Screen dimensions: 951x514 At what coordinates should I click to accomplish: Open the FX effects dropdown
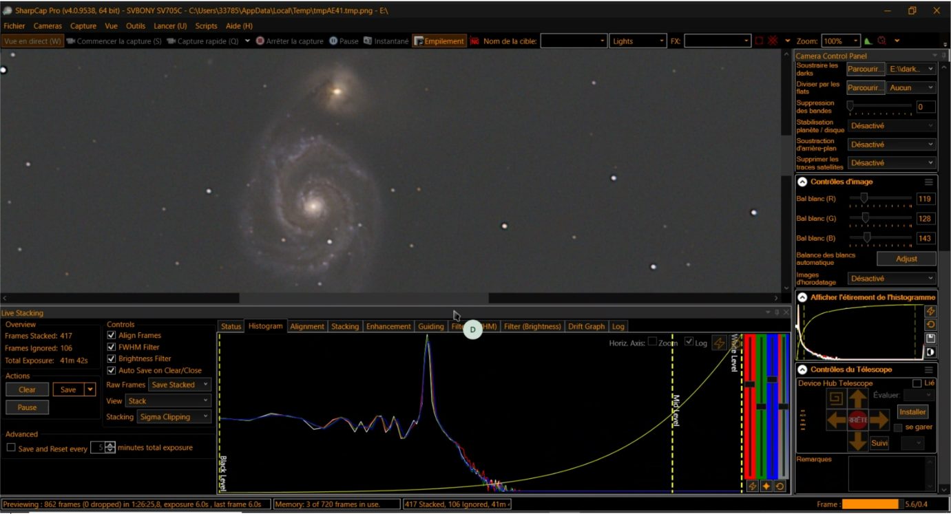(718, 41)
